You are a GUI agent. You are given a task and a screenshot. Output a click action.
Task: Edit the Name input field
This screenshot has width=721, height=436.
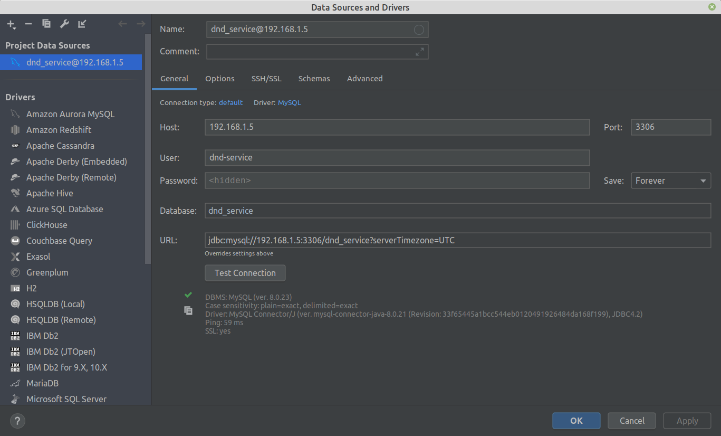coord(318,30)
